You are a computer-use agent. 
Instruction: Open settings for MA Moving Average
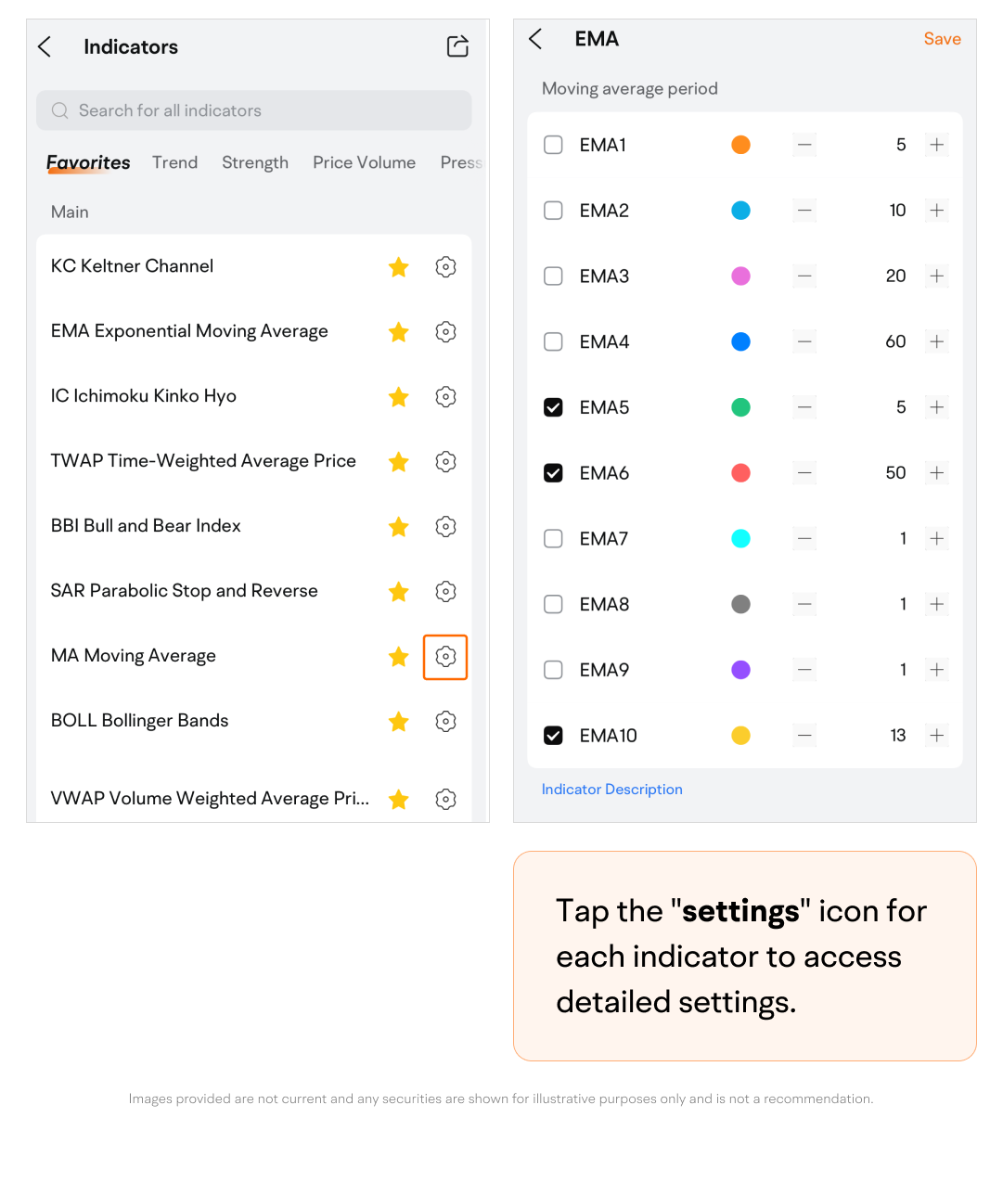point(445,657)
